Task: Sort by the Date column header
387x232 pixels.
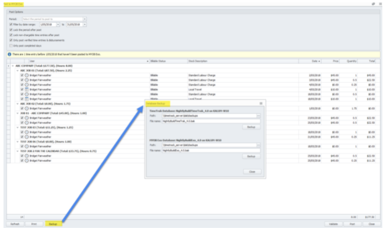Action: [310, 61]
